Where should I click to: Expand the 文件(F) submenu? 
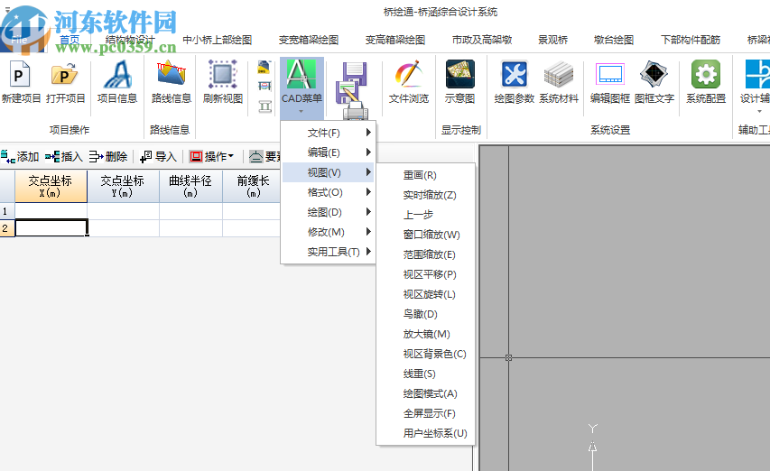click(329, 133)
